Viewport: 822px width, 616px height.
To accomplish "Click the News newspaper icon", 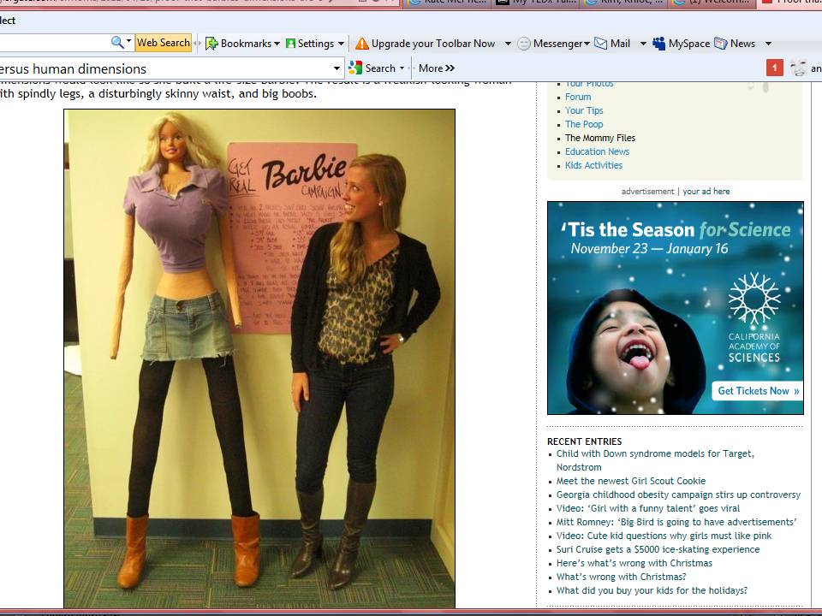I will point(721,44).
